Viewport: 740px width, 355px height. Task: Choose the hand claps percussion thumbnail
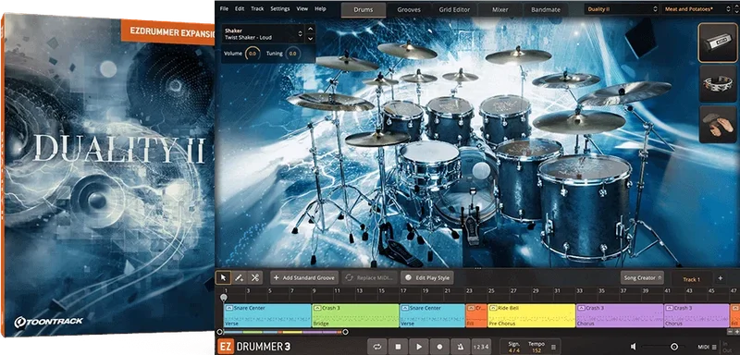coord(718,124)
